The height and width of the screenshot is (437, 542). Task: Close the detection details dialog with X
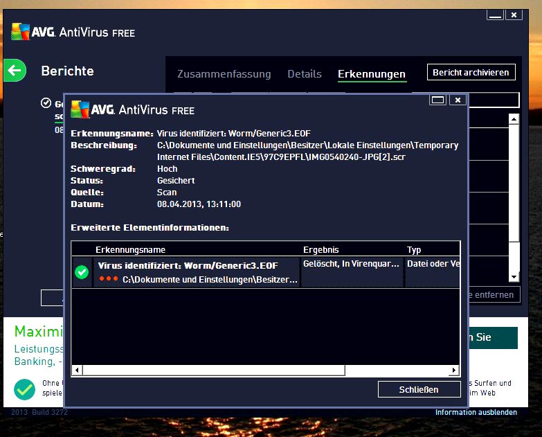458,100
